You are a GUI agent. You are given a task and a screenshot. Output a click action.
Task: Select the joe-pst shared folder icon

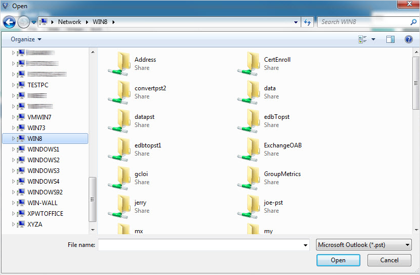tap(250, 207)
